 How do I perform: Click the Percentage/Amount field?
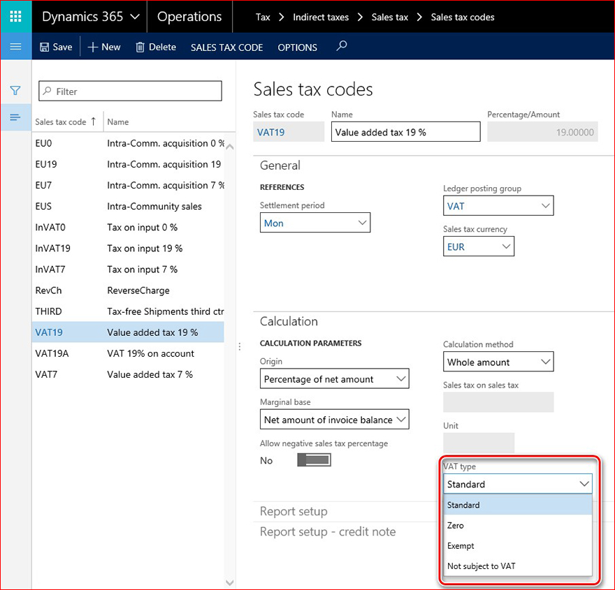tap(542, 132)
